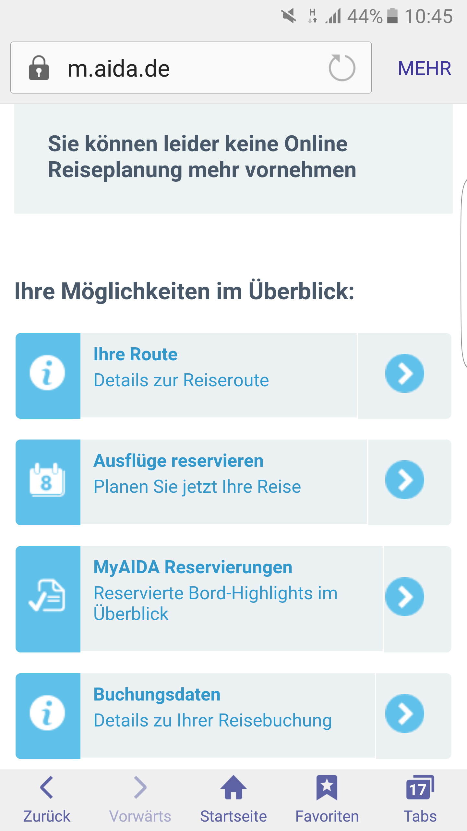Open MyAIDA Reservierungen via its arrow chevron
This screenshot has height=831, width=467.
pyautogui.click(x=404, y=597)
